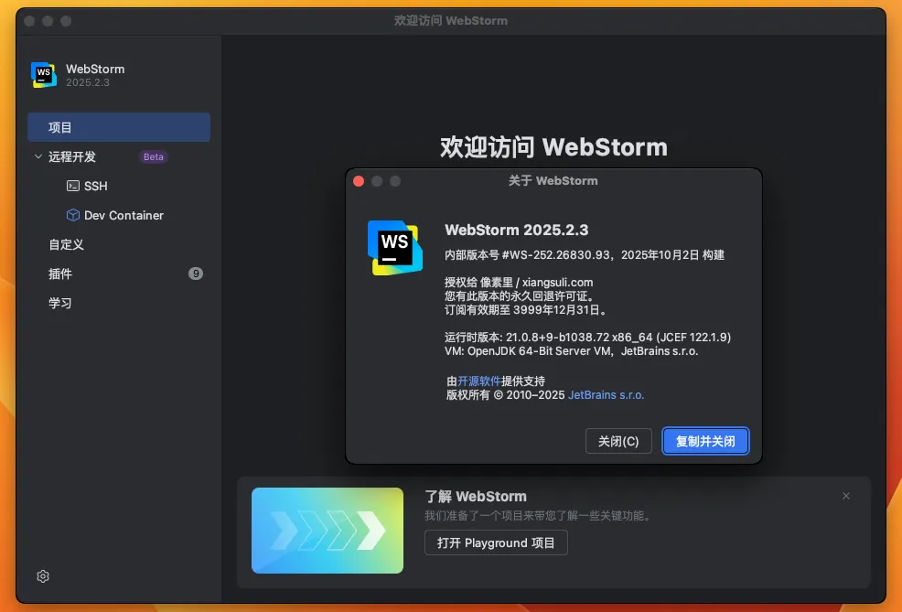Open the 开源软件 link
Image resolution: width=902 pixels, height=612 pixels.
point(479,381)
